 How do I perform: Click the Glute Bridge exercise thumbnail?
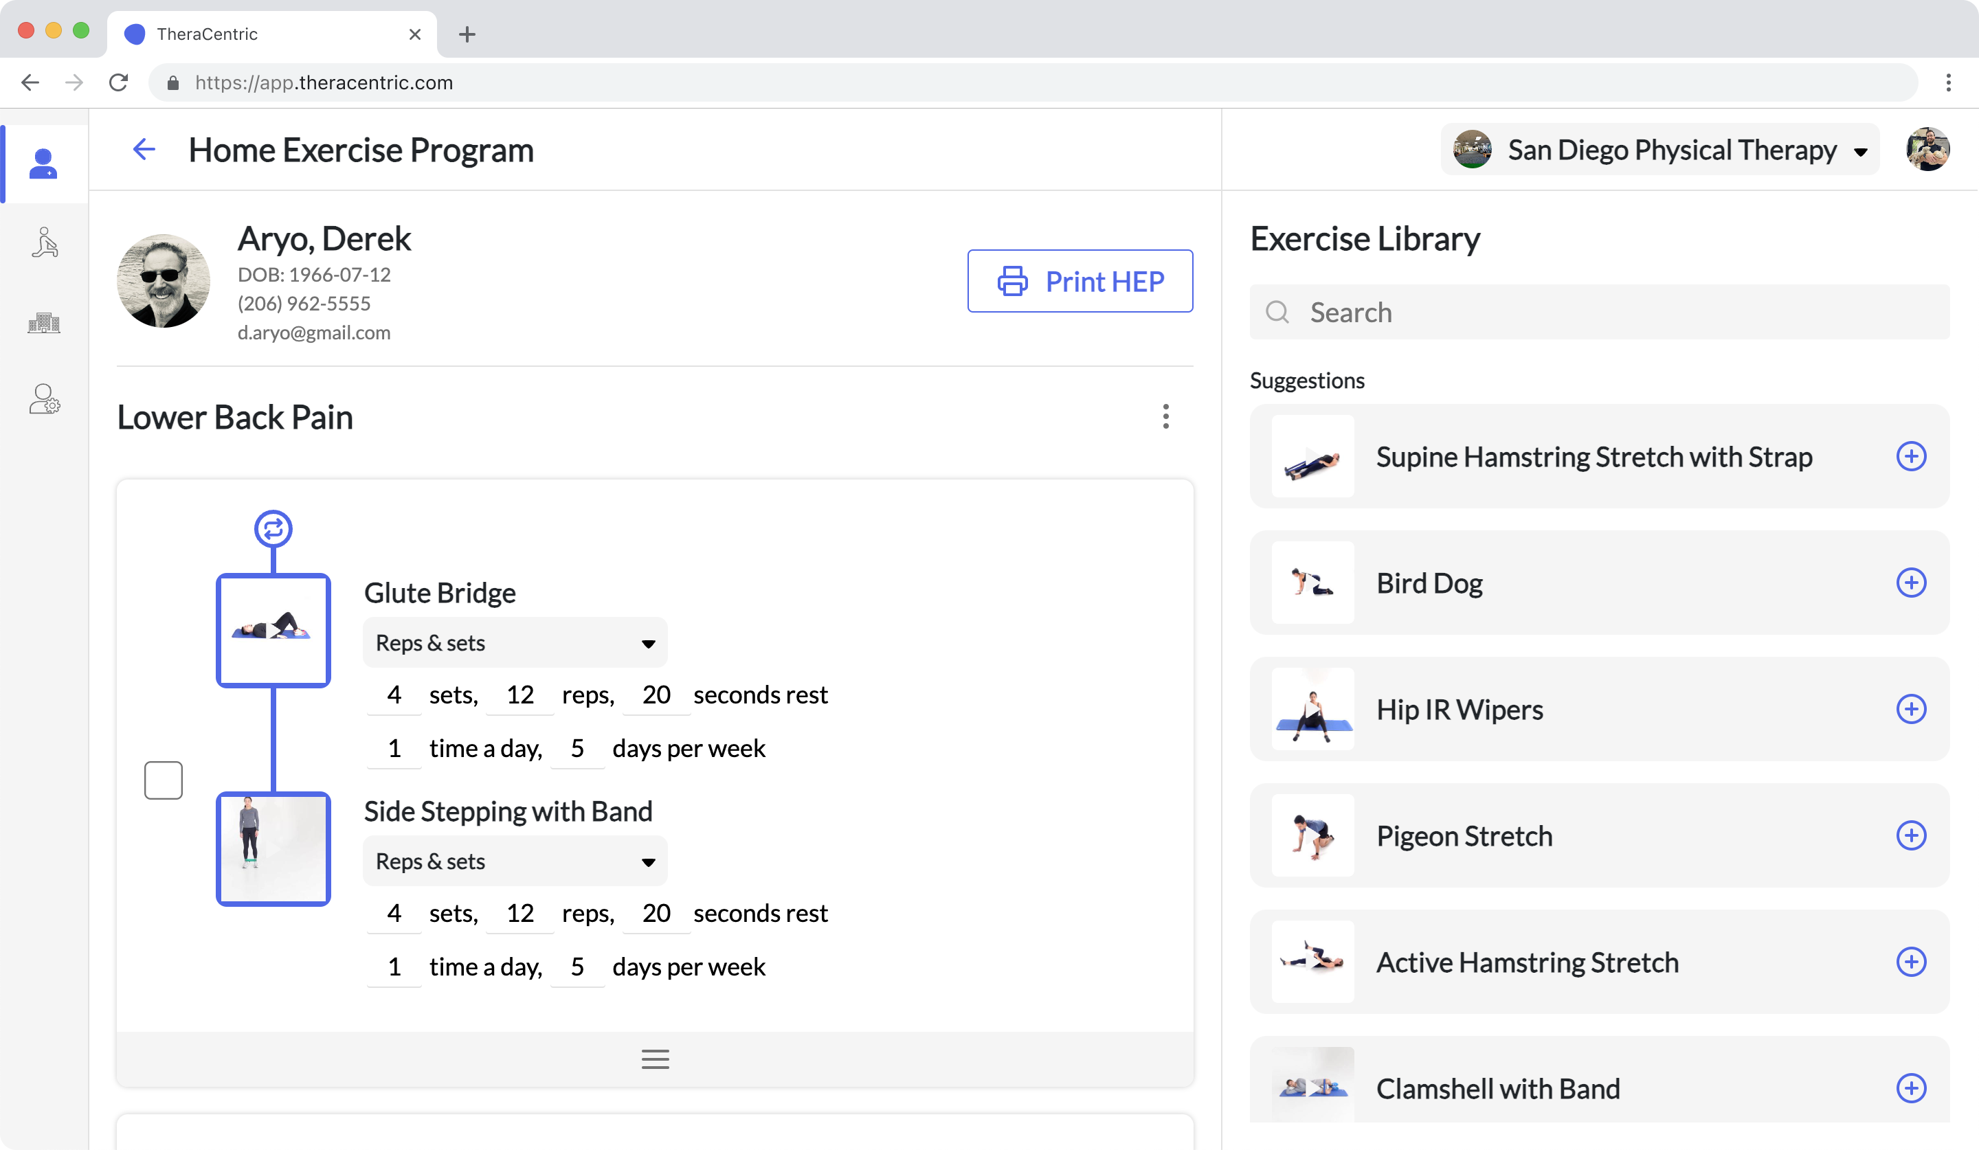point(273,631)
